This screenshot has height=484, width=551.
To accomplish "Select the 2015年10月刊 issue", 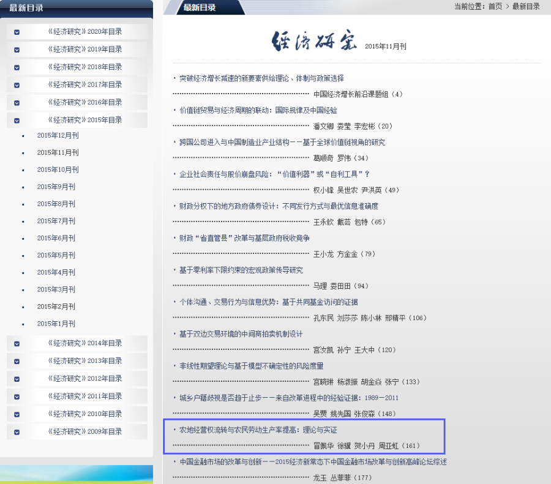I will [x=58, y=169].
